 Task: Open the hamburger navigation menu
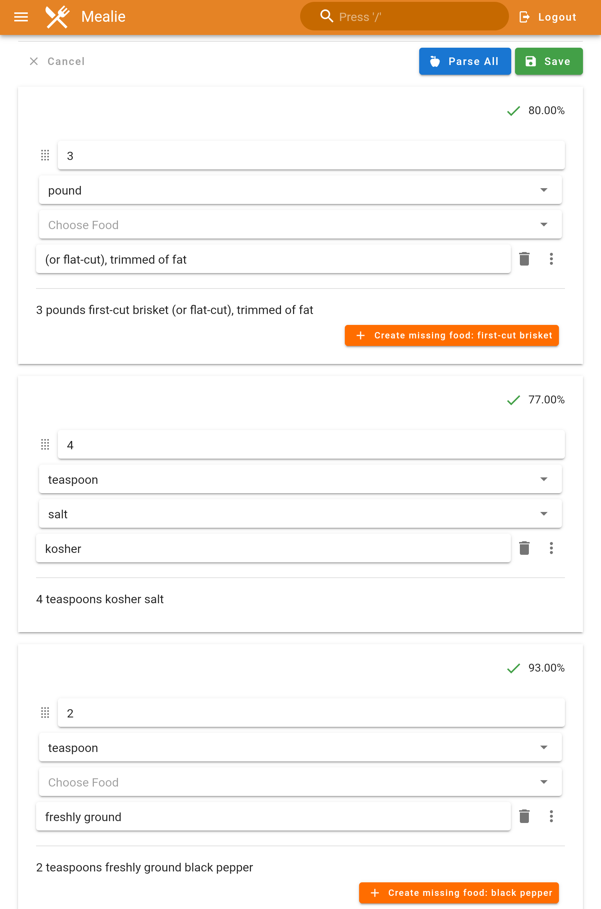coord(21,17)
